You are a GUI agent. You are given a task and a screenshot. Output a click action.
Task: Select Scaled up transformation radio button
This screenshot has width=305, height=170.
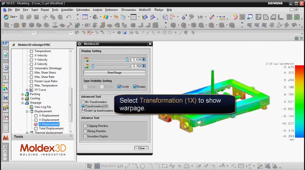pos(83,110)
